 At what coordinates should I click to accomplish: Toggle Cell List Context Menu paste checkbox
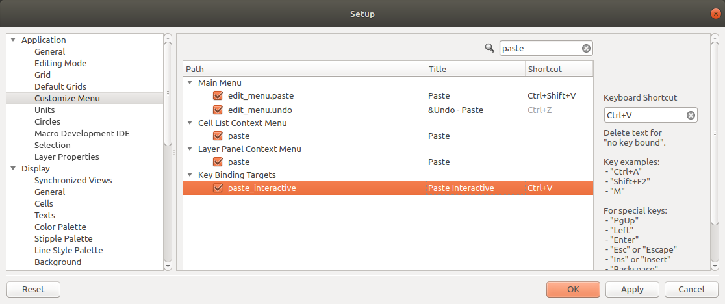[x=218, y=136]
